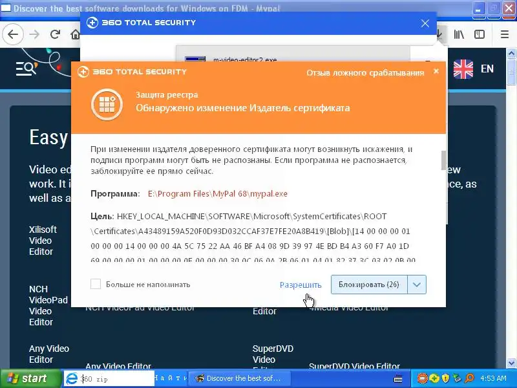Reload the page in Mypal browser
Image resolution: width=517 pixels, height=388 pixels.
coord(55,34)
